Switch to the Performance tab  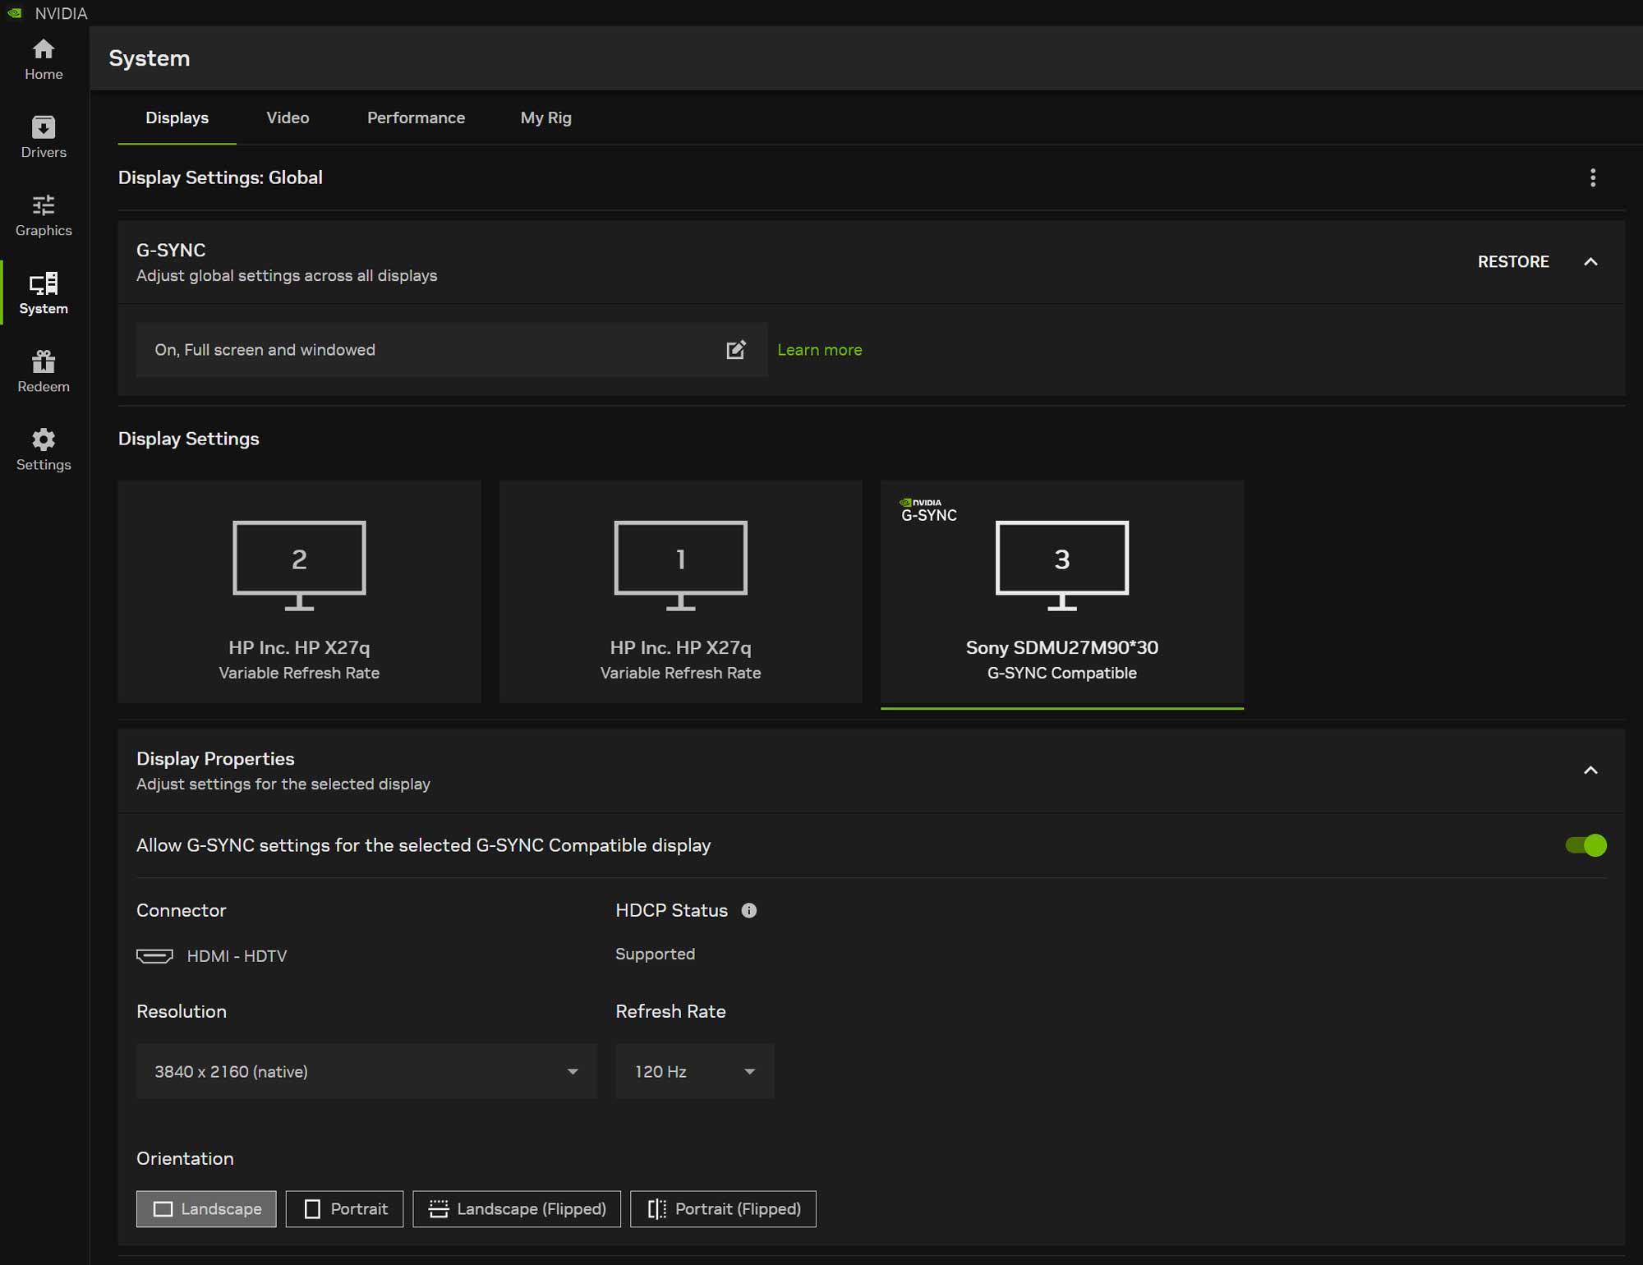pos(416,118)
